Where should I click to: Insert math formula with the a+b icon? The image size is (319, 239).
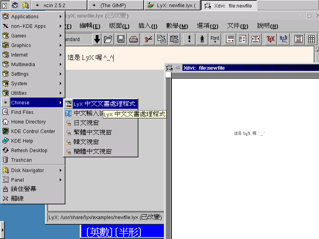click(284, 39)
